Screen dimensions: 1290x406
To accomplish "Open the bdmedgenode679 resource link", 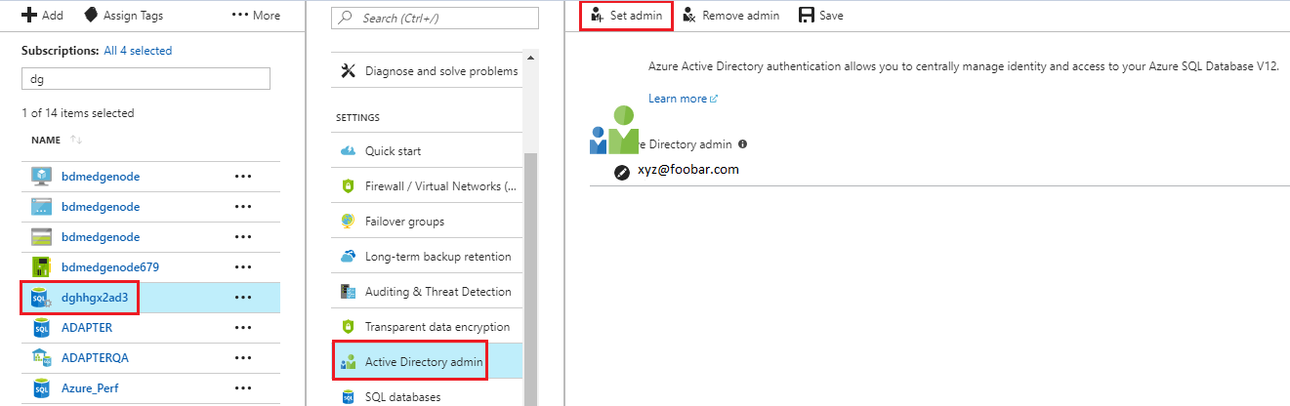I will tap(110, 267).
